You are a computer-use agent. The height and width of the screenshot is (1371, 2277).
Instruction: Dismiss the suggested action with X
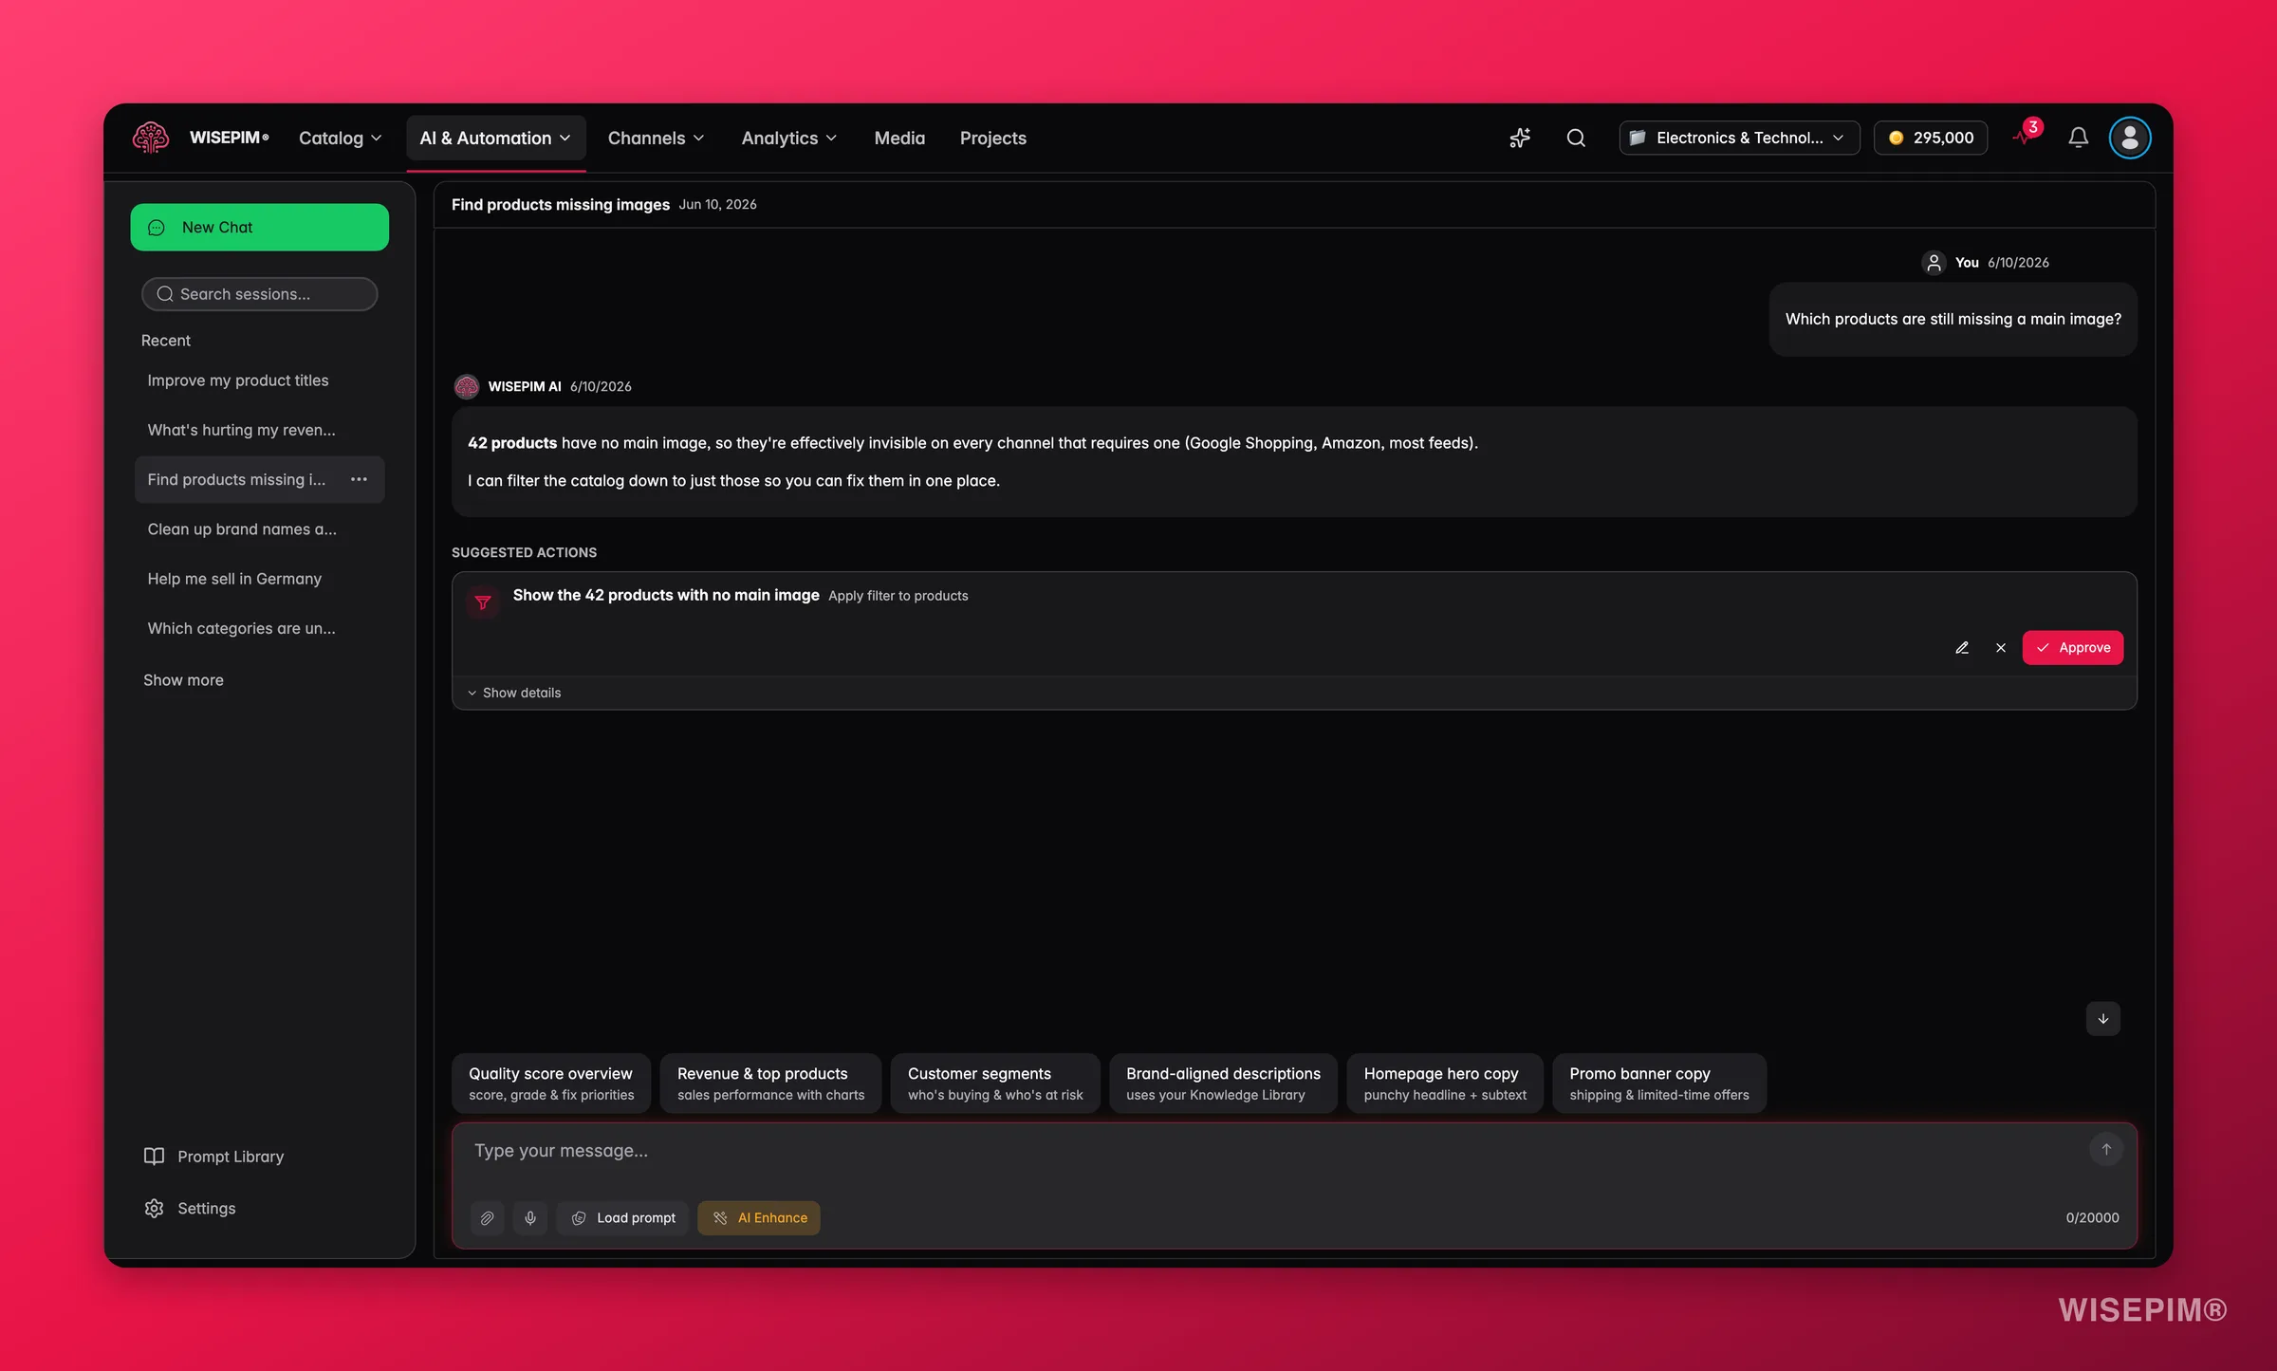click(x=2001, y=648)
